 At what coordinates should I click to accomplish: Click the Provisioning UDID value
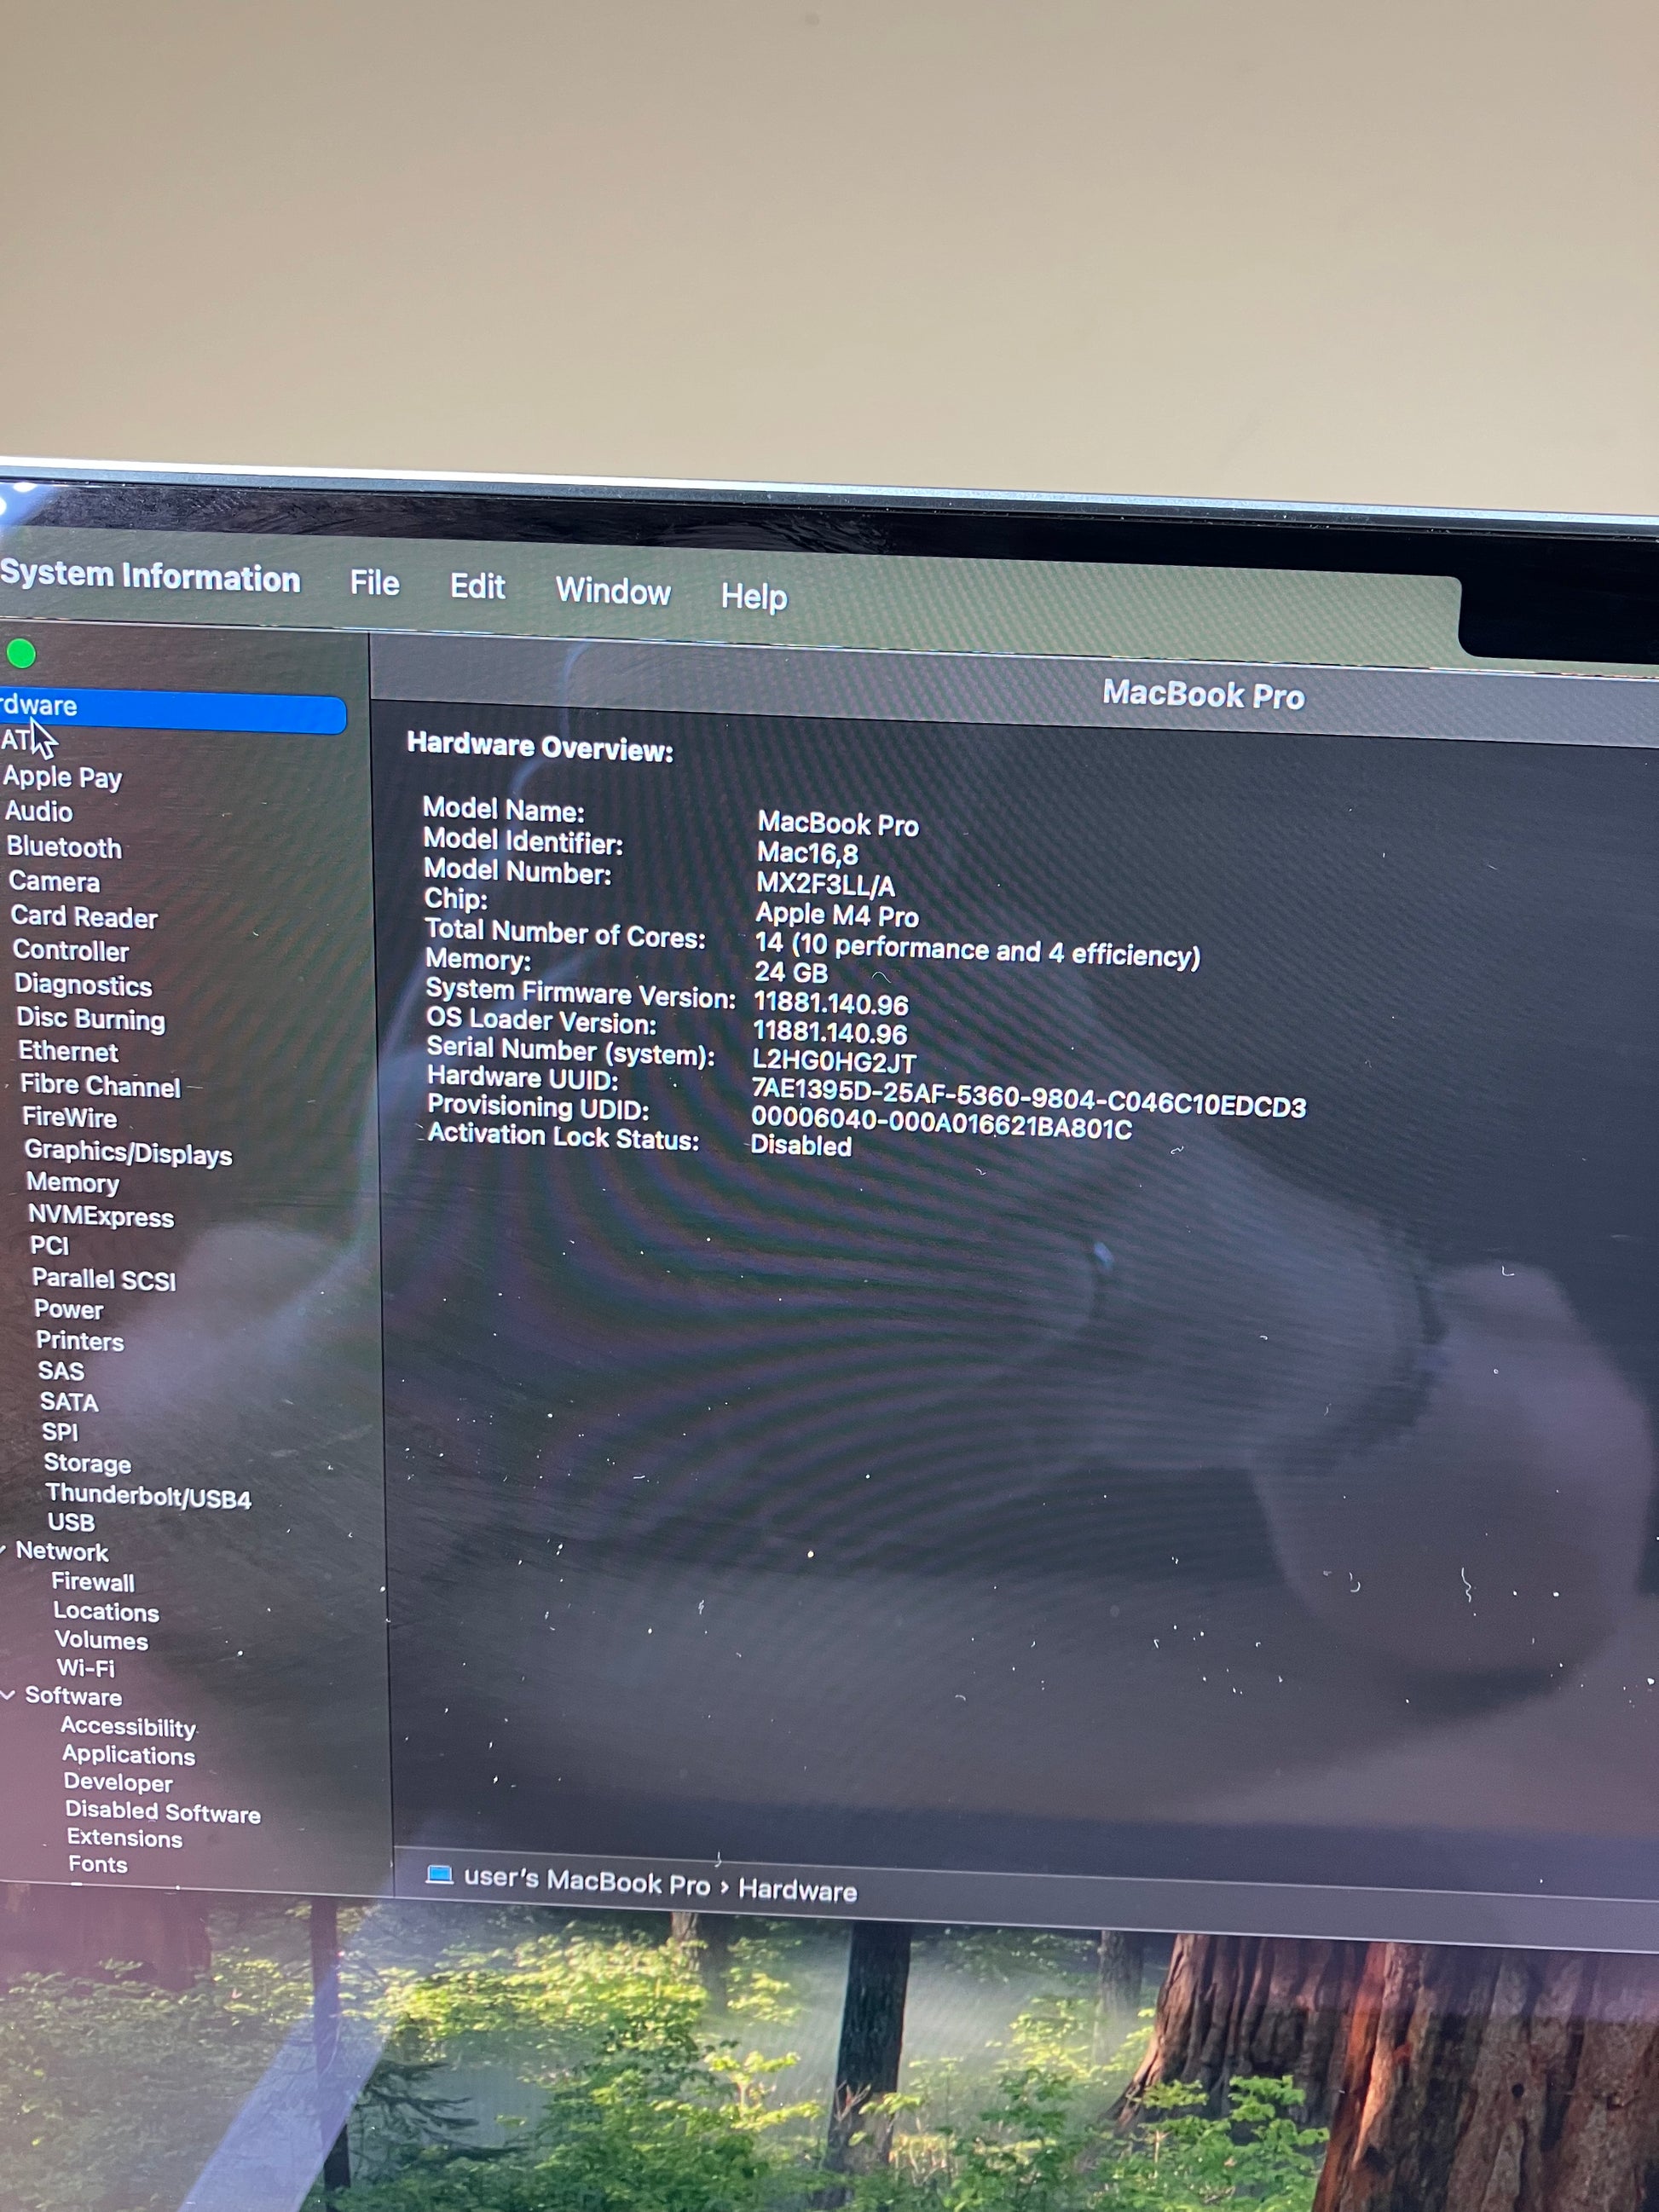click(x=941, y=1124)
